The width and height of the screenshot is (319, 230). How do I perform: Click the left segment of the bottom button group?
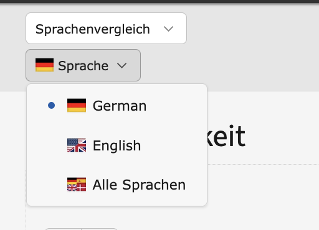[x=63, y=229]
